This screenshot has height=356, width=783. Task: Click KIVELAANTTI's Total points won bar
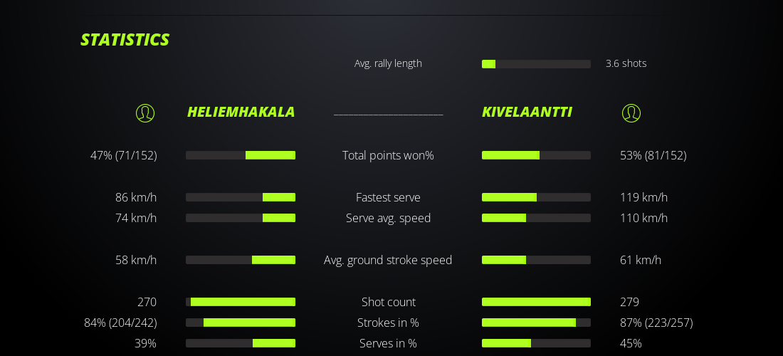point(536,155)
